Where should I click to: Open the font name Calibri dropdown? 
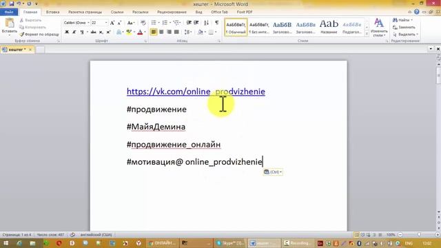(88, 23)
